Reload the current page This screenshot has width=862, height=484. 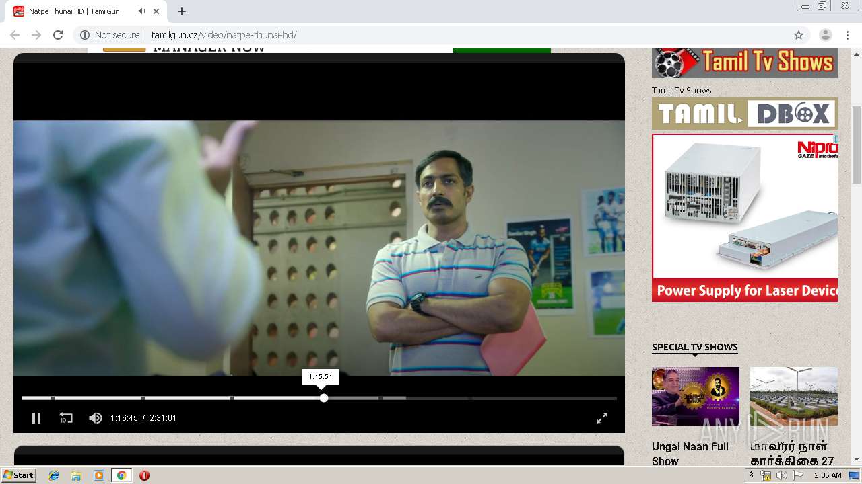(x=58, y=35)
